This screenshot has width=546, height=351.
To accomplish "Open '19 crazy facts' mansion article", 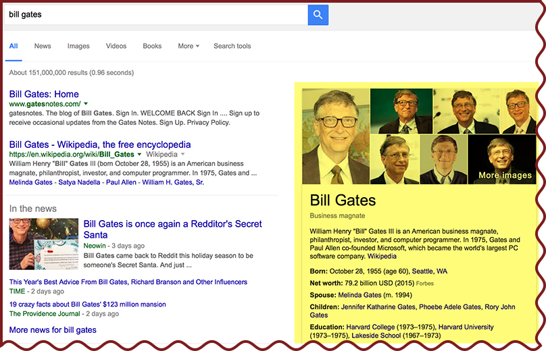I will point(87,304).
